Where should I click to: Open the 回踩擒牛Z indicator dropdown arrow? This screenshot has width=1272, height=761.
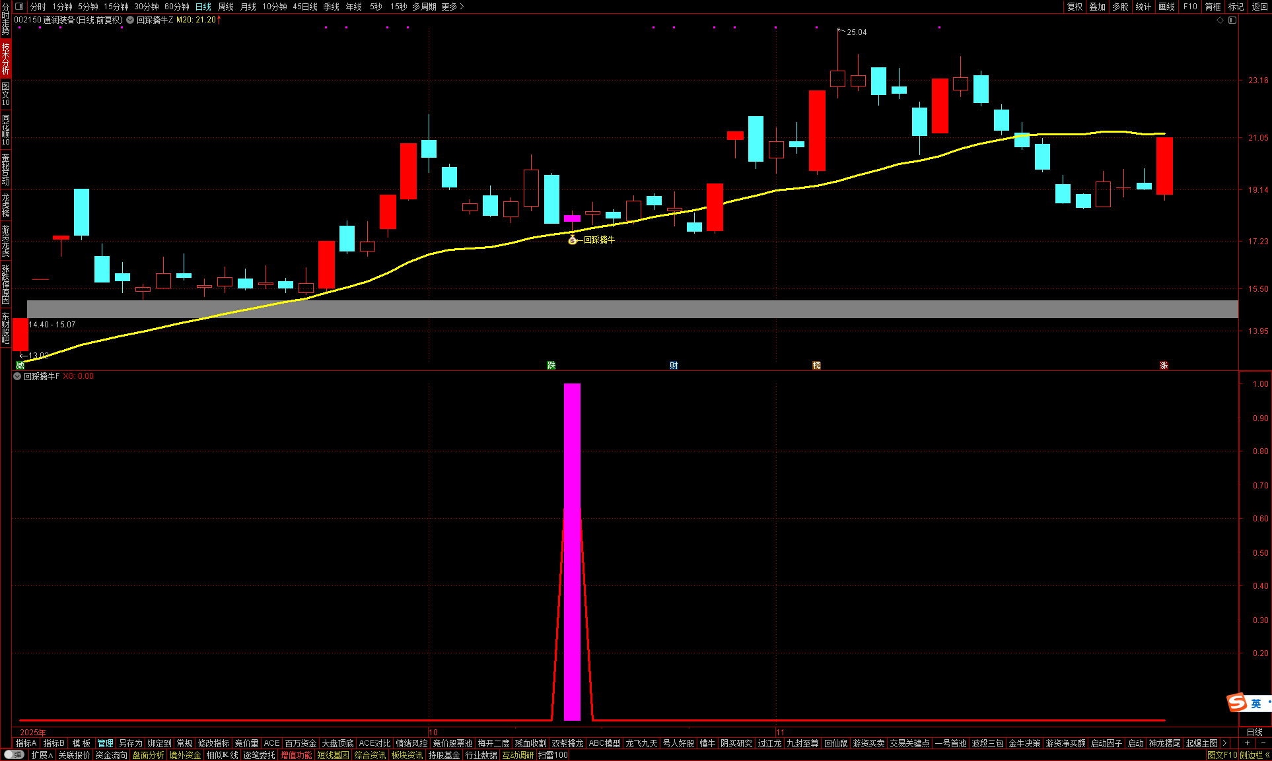pos(131,20)
